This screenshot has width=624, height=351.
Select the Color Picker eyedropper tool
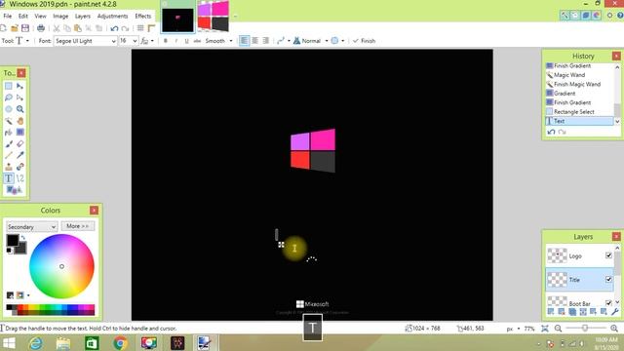coord(19,155)
